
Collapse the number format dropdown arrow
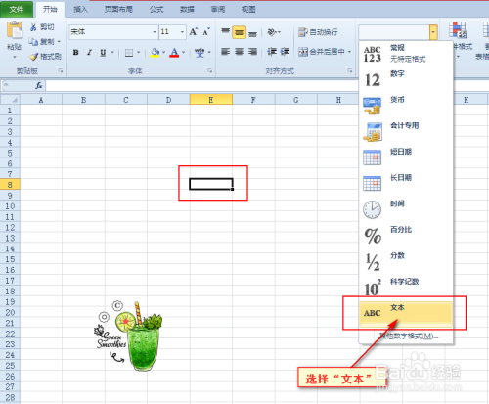point(433,32)
